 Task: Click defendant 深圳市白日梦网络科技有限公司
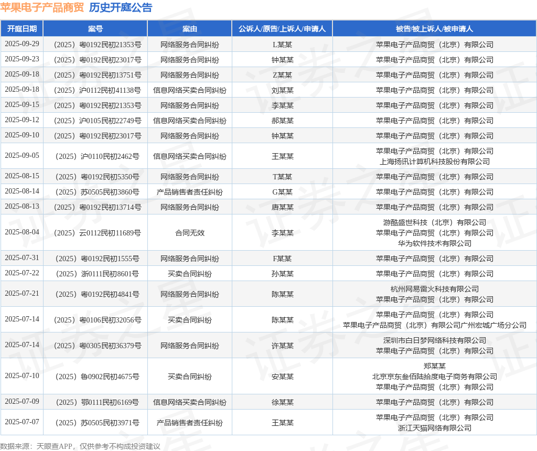(x=435, y=340)
